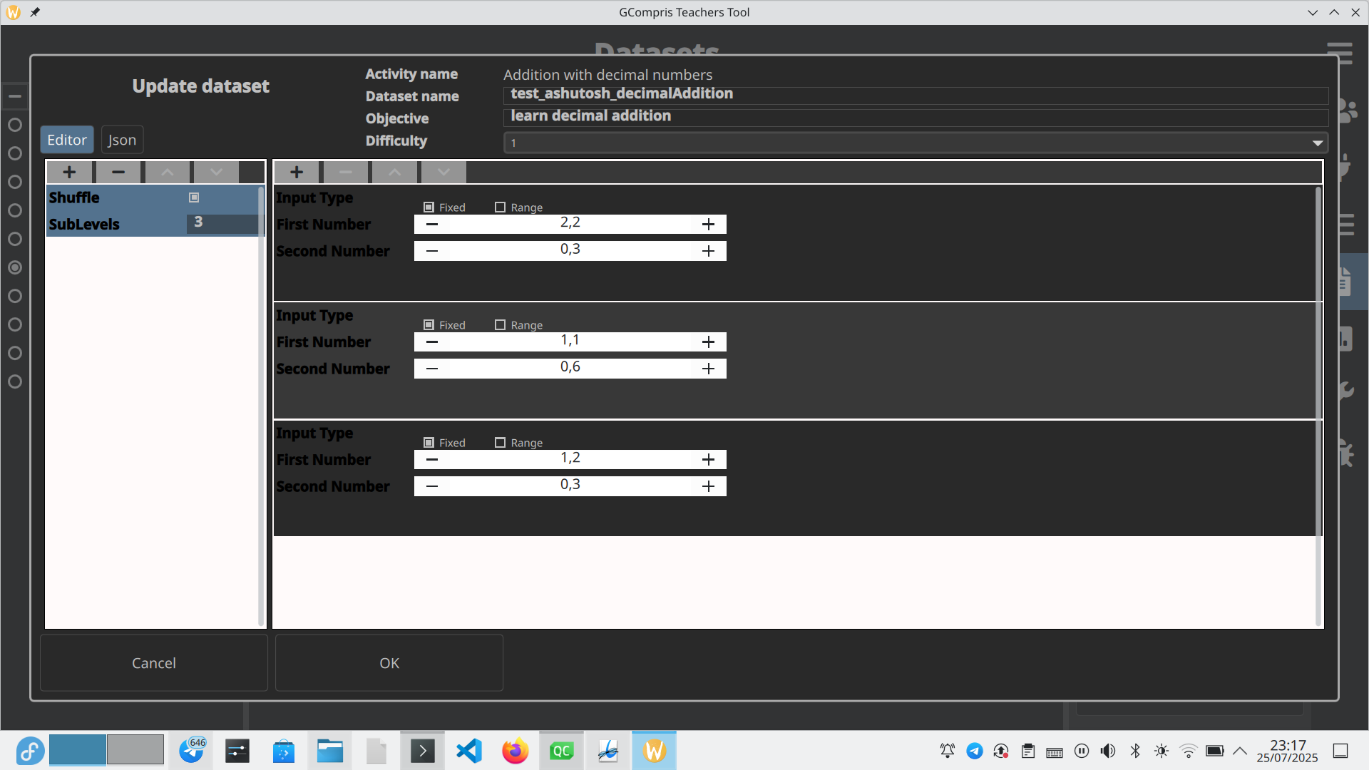Increase First Number value 1,2
The image size is (1369, 770).
[708, 459]
